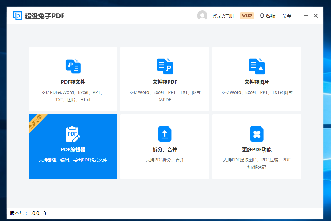Click the user avatar icon
The width and height of the screenshot is (331, 221).
click(202, 15)
